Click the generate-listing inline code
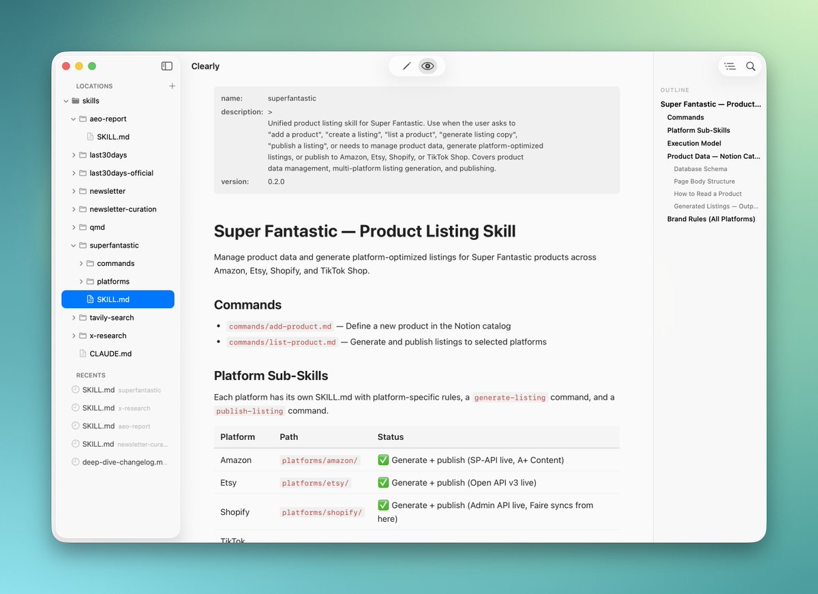The height and width of the screenshot is (594, 818). click(511, 398)
